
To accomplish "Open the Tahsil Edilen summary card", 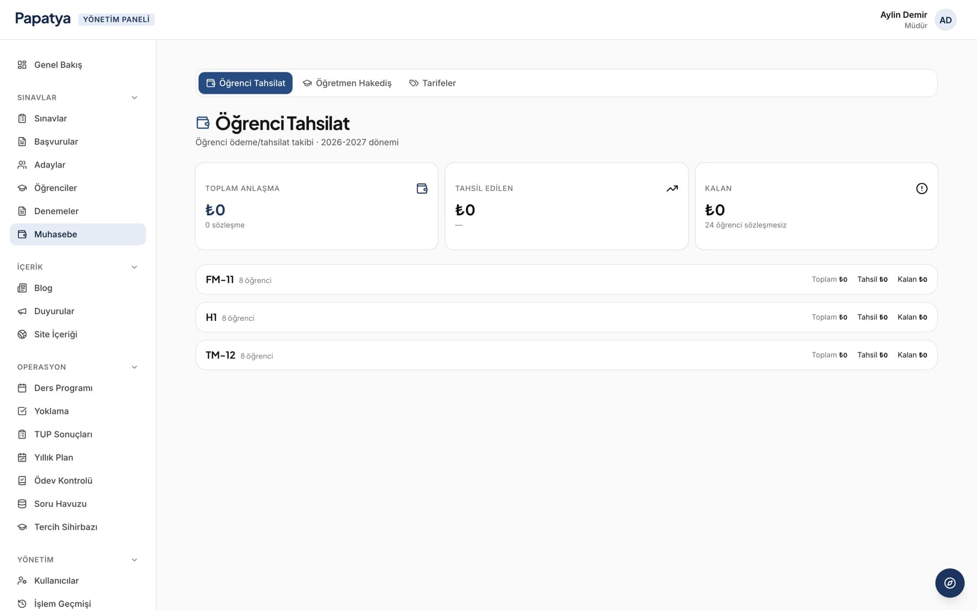I will pyautogui.click(x=566, y=206).
